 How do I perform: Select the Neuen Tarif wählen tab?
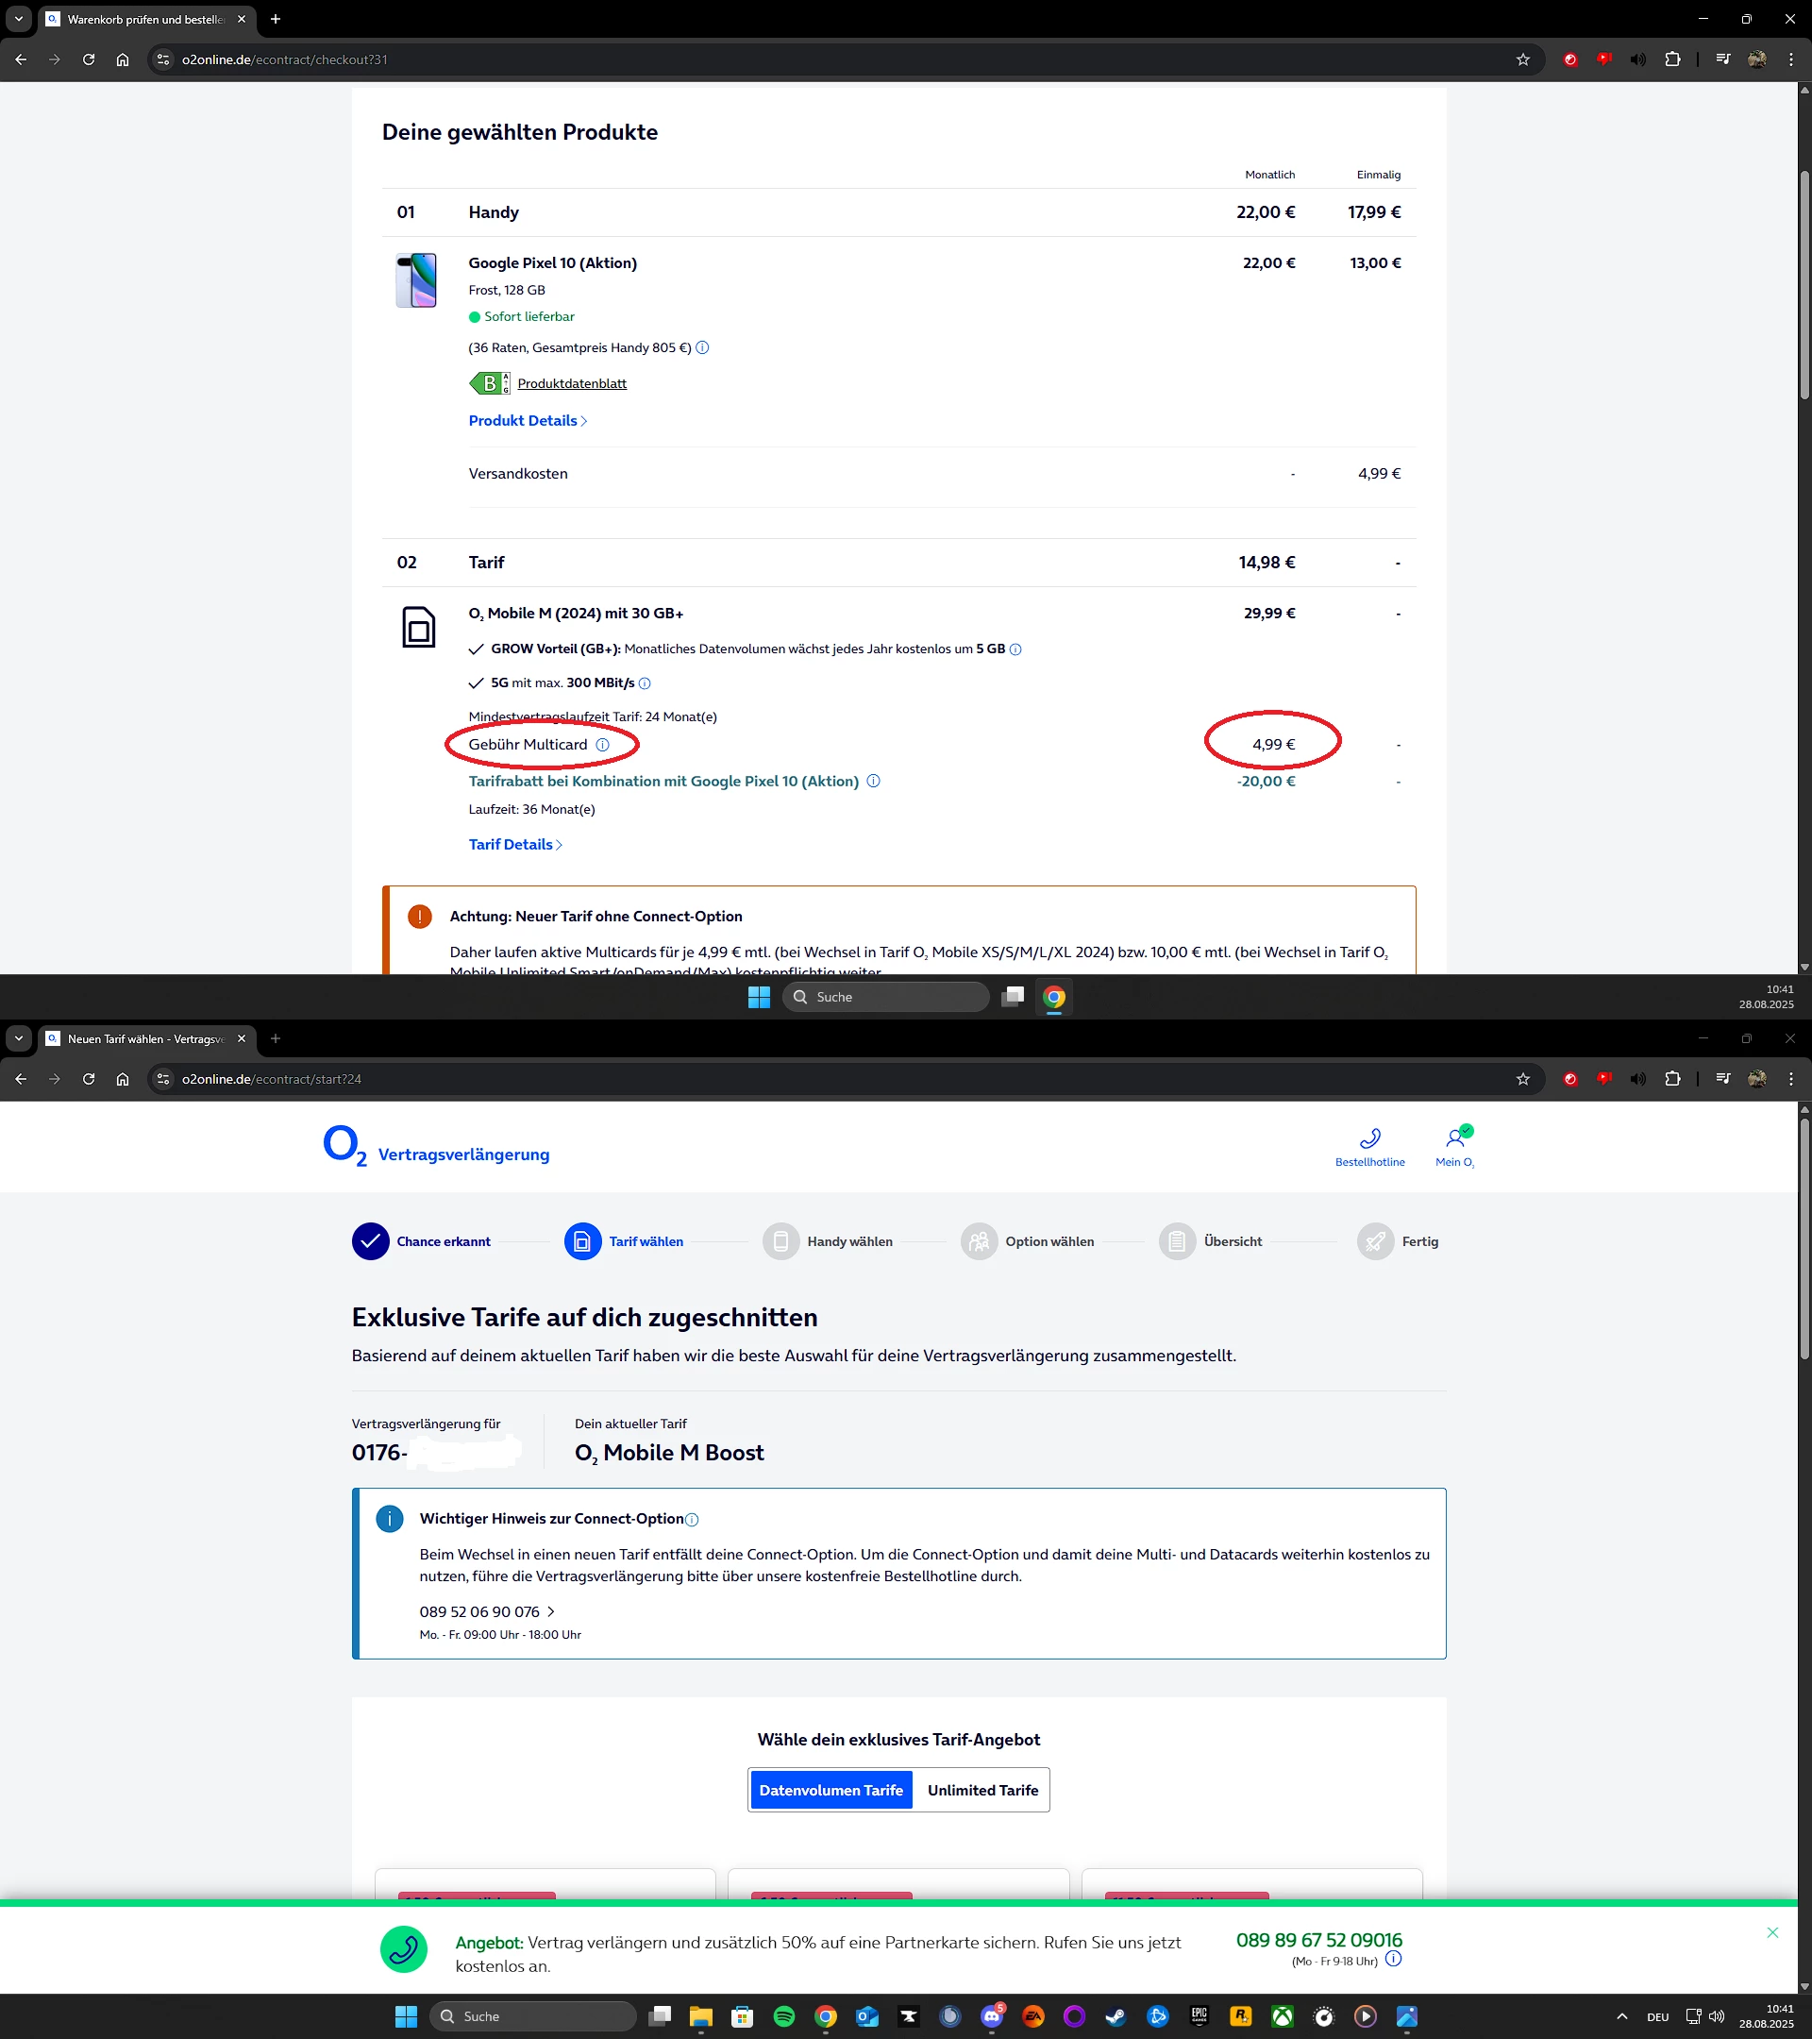144,1038
